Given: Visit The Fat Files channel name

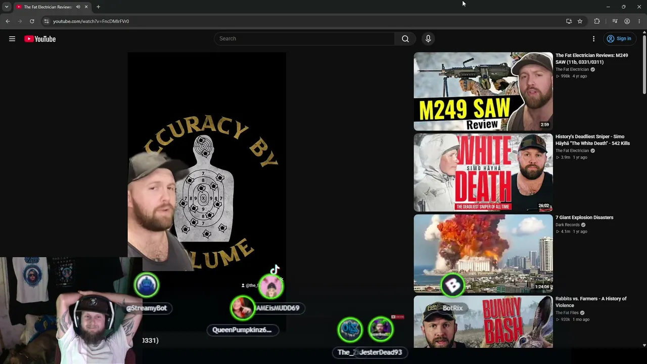Looking at the screenshot, I should point(567,313).
